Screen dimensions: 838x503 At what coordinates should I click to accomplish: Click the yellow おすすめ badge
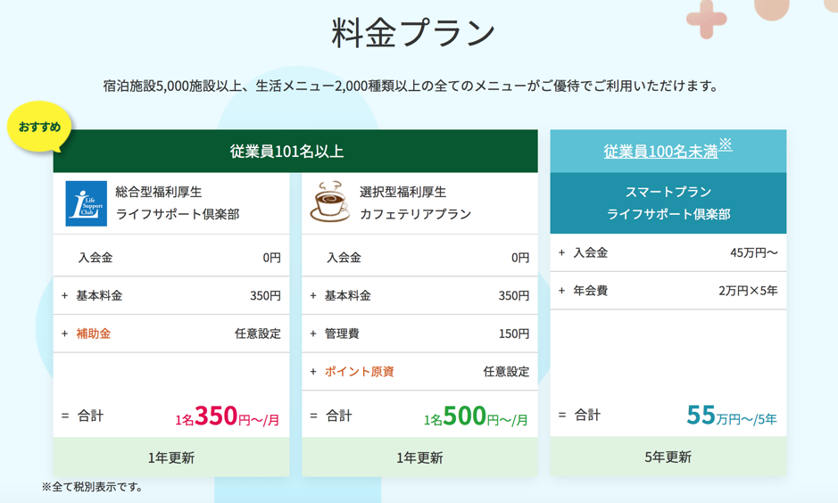point(39,127)
